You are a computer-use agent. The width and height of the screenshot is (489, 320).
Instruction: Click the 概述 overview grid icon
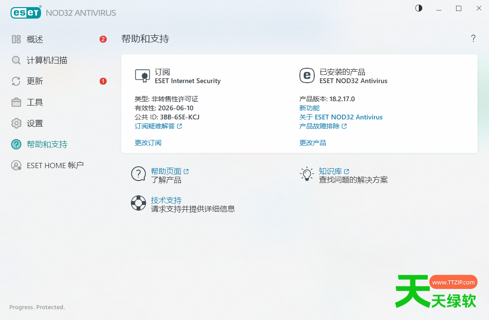tap(16, 39)
